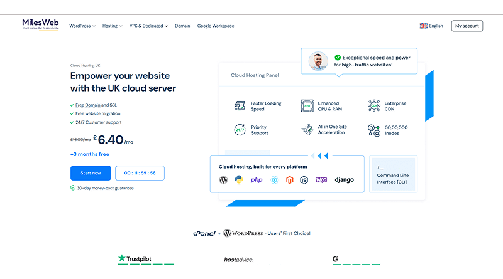Click the 24/7 Priority Support icon
503x279 pixels.
coord(240,130)
